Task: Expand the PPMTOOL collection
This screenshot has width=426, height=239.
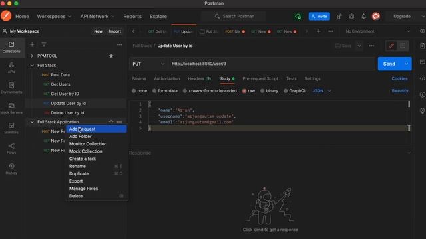Action: (x=32, y=56)
